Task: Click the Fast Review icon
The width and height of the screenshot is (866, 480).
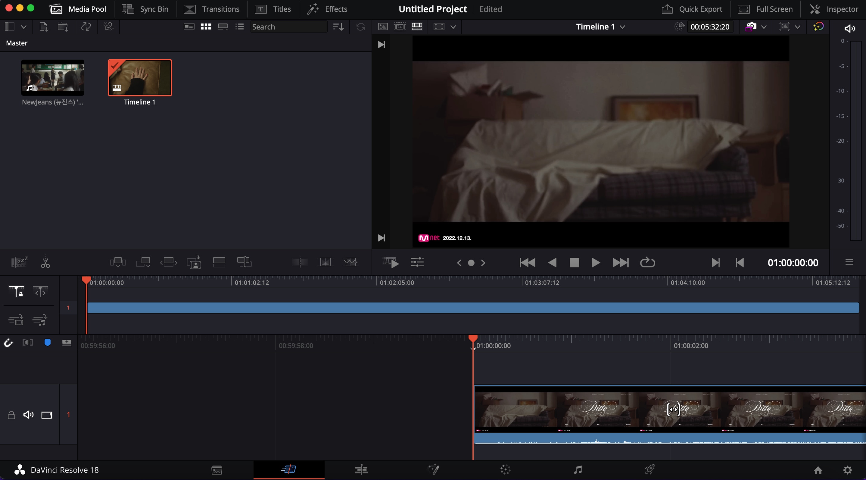Action: pyautogui.click(x=391, y=262)
